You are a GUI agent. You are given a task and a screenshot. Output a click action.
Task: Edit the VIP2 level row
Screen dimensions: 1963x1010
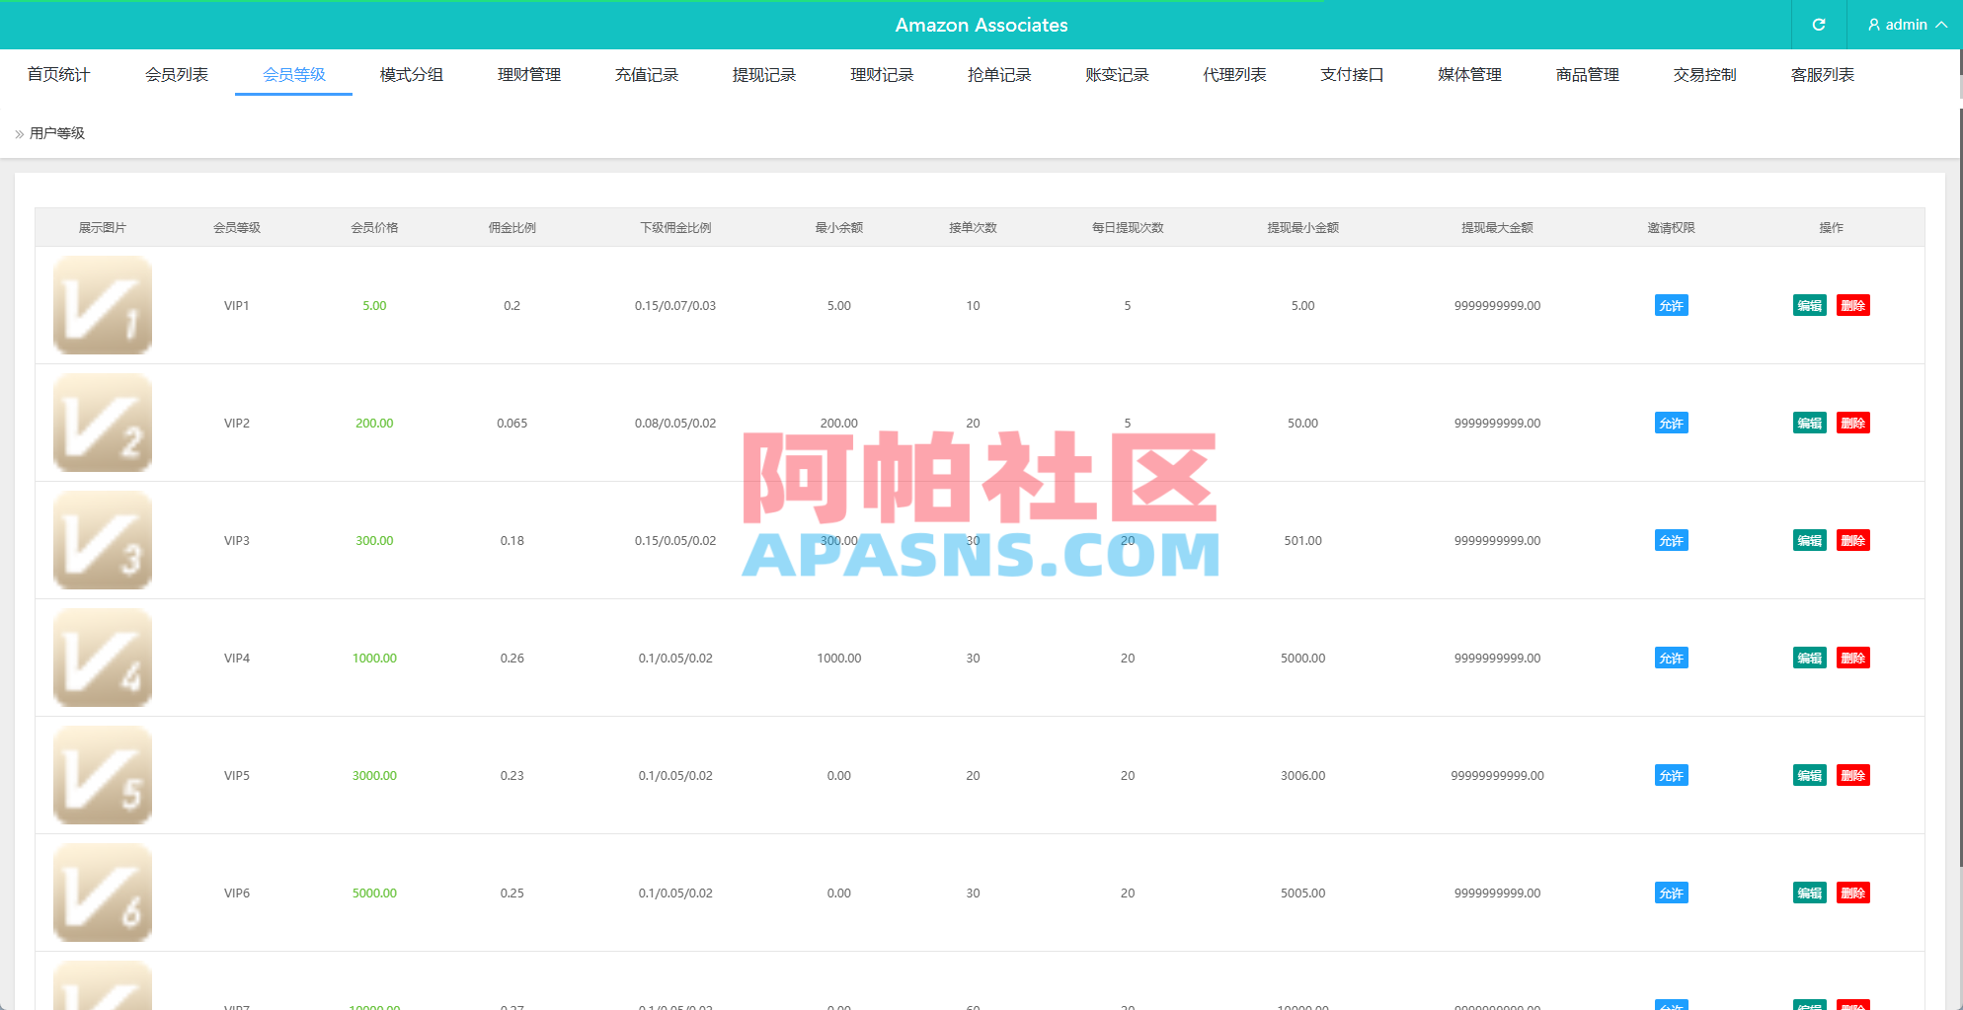tap(1810, 424)
